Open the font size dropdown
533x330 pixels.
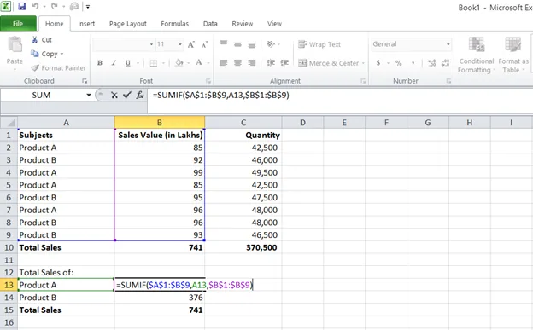180,44
